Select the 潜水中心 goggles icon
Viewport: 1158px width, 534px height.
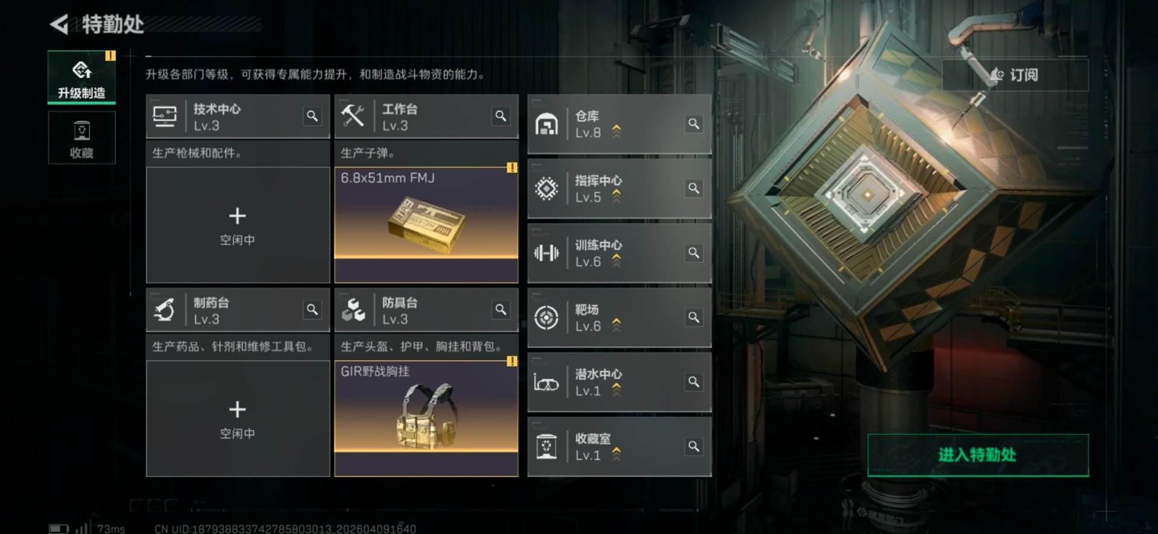click(546, 383)
